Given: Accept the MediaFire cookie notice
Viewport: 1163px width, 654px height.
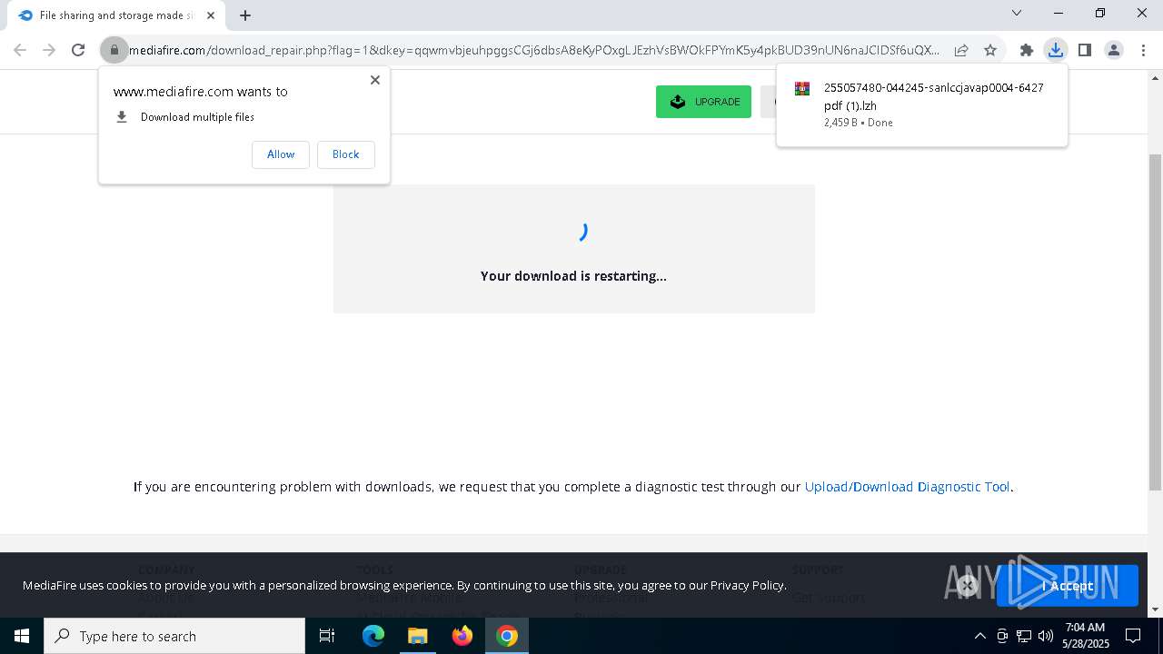Looking at the screenshot, I should point(1068,586).
